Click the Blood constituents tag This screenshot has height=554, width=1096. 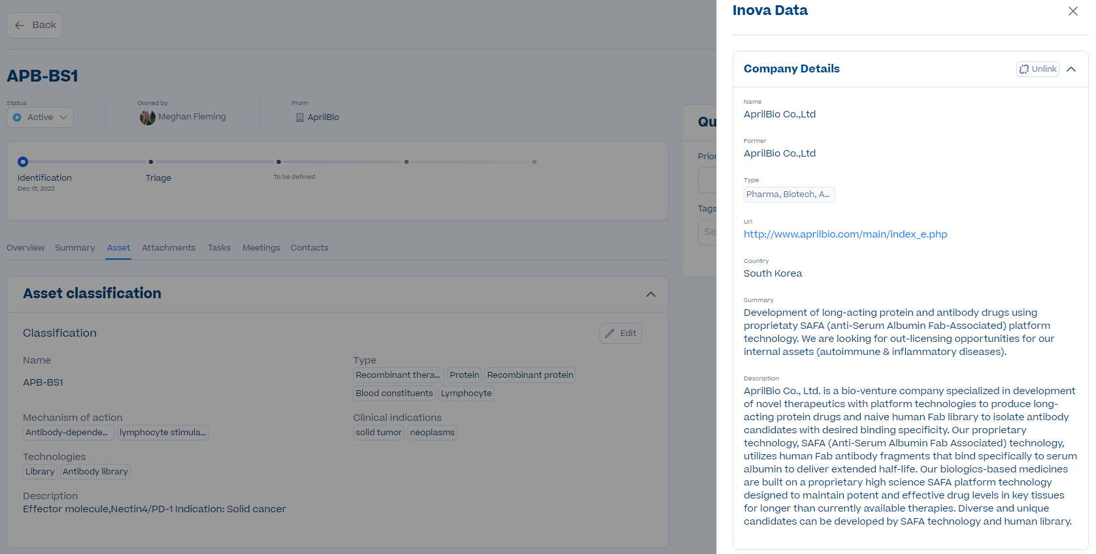(x=394, y=393)
